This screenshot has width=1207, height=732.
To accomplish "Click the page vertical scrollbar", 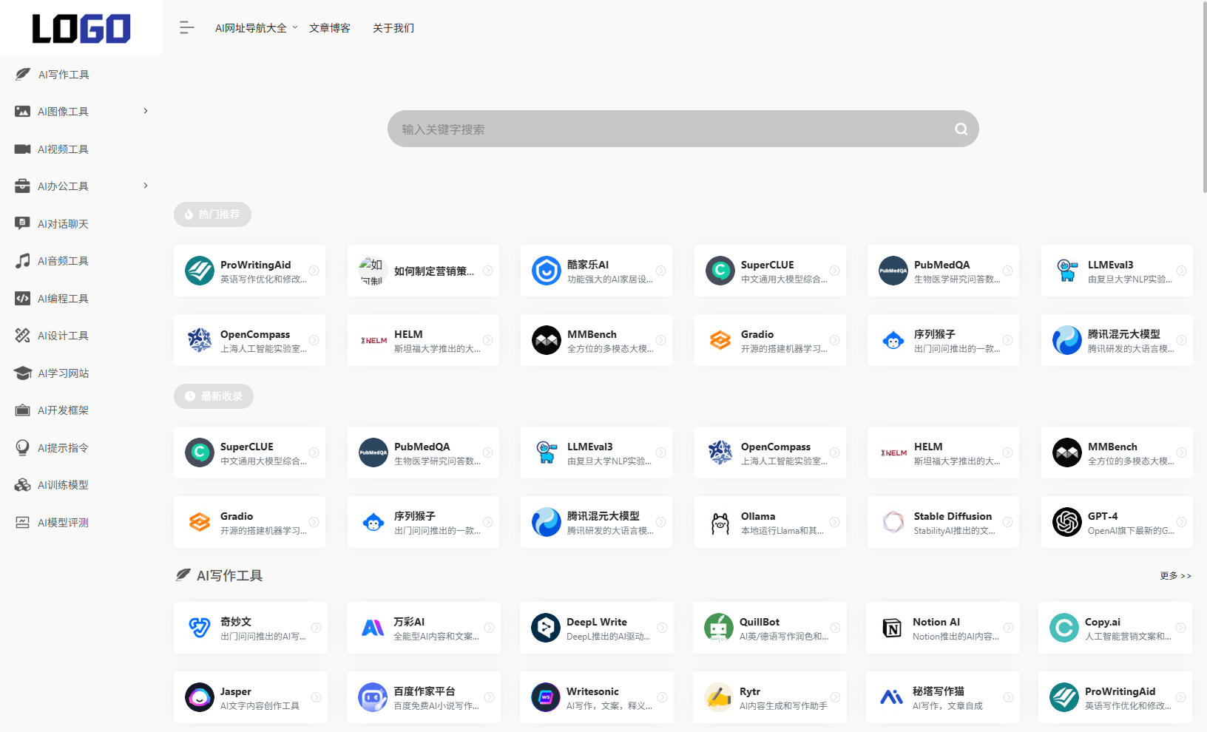I will (1204, 98).
